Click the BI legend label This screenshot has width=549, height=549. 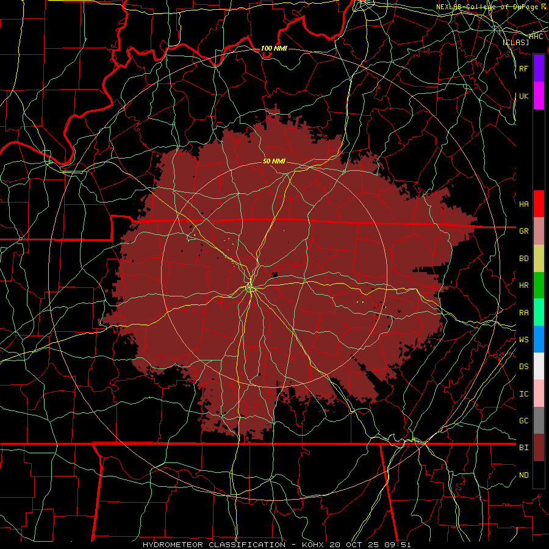pyautogui.click(x=523, y=448)
